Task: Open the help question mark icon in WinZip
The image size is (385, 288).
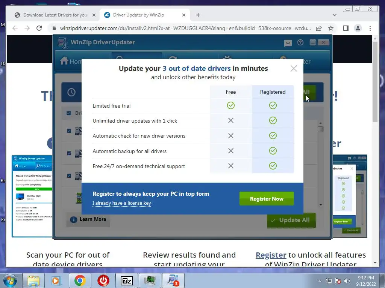Action: point(300,43)
